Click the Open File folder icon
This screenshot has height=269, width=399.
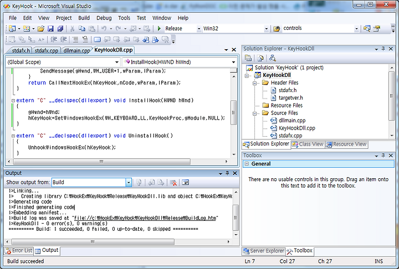41,28
